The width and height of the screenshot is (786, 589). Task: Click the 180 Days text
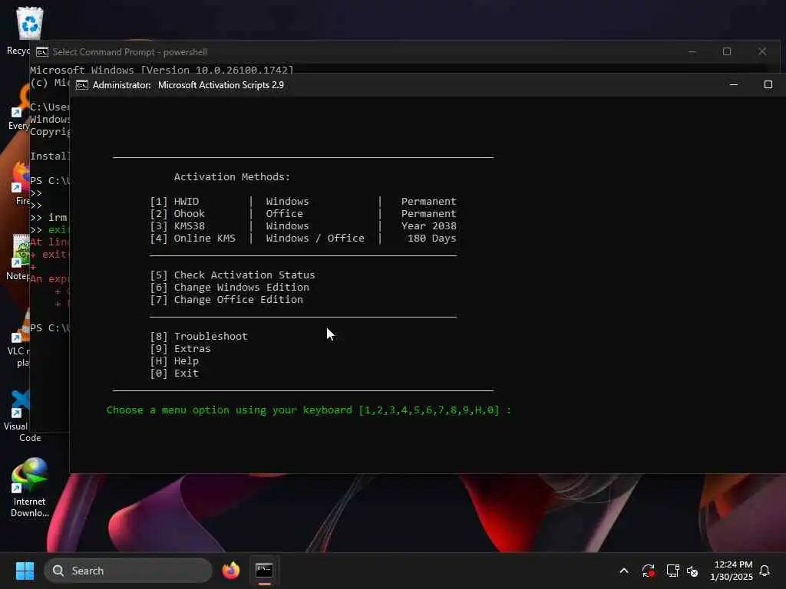(x=431, y=239)
